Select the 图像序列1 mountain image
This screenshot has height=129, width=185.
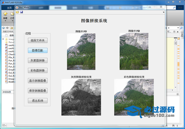[x=81, y=52]
